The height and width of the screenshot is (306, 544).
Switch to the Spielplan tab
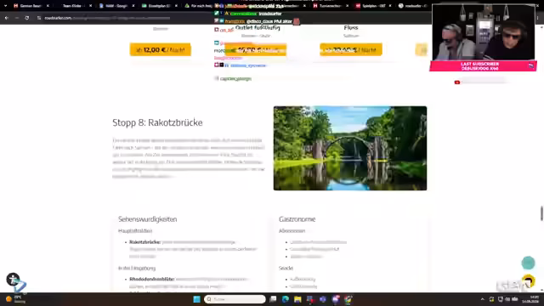point(371,6)
